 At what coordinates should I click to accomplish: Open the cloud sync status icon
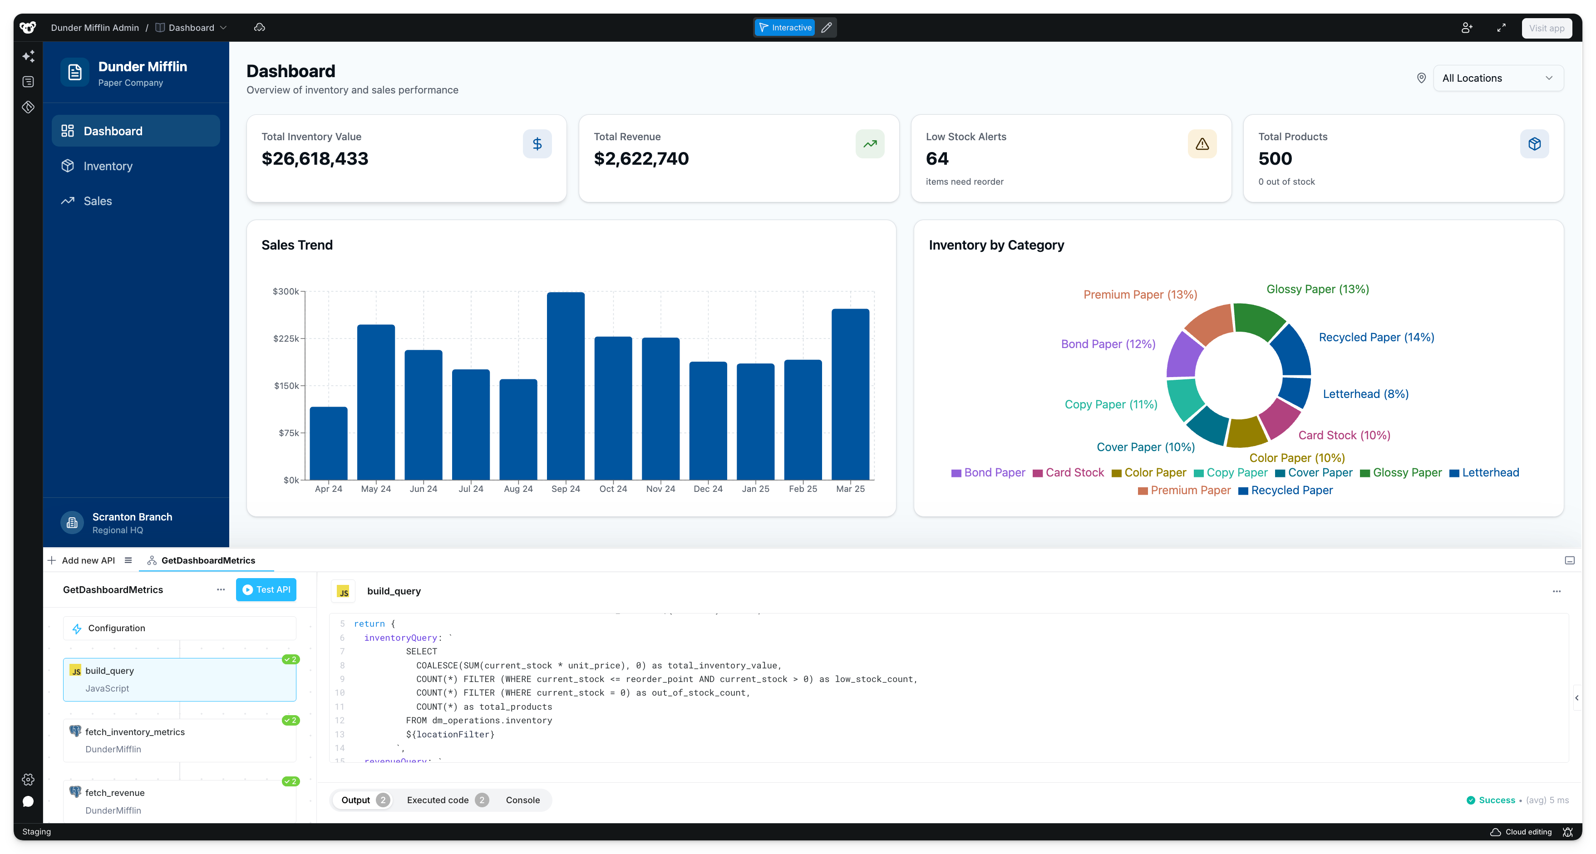point(260,27)
